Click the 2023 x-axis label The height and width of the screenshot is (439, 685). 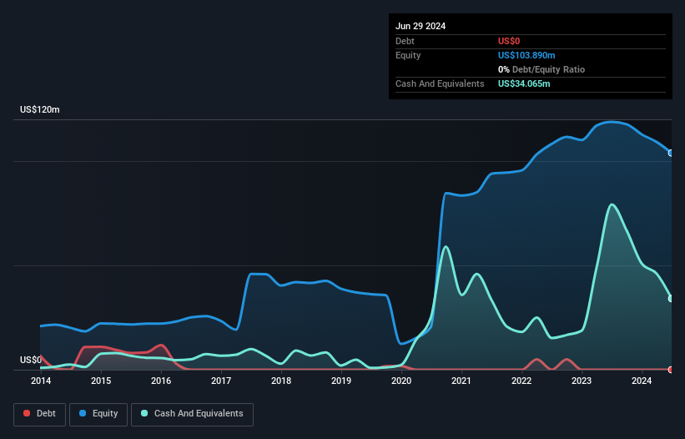[x=582, y=381]
